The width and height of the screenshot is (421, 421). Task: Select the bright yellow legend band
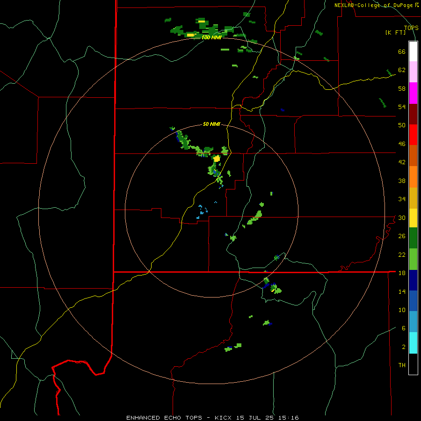(413, 218)
